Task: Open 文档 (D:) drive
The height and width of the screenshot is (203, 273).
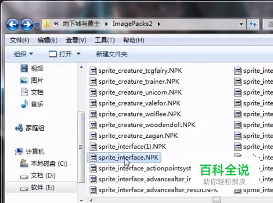Action: (38, 176)
